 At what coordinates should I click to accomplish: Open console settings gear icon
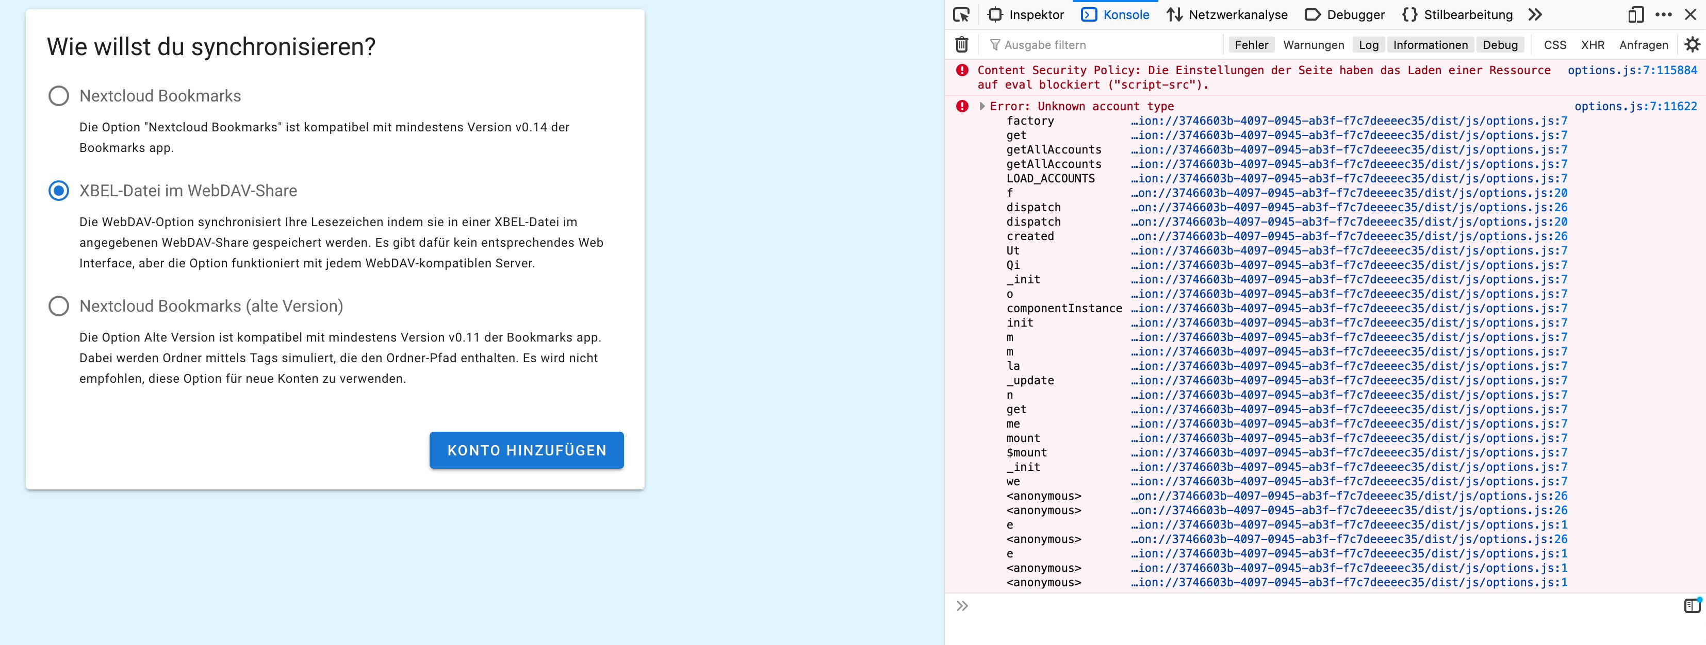click(x=1692, y=44)
